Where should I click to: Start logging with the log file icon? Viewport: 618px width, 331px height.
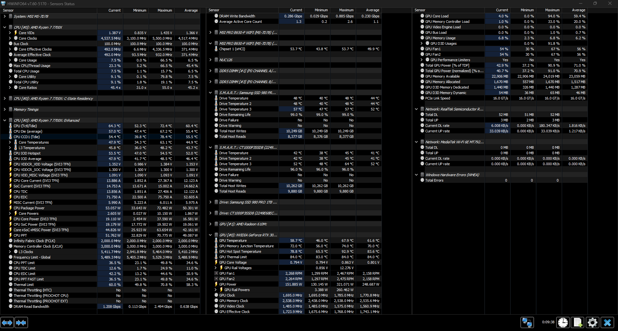tap(578, 322)
